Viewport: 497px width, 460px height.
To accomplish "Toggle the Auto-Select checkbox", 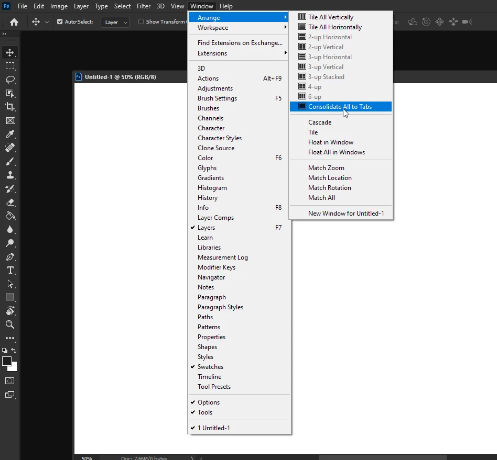I will point(60,21).
